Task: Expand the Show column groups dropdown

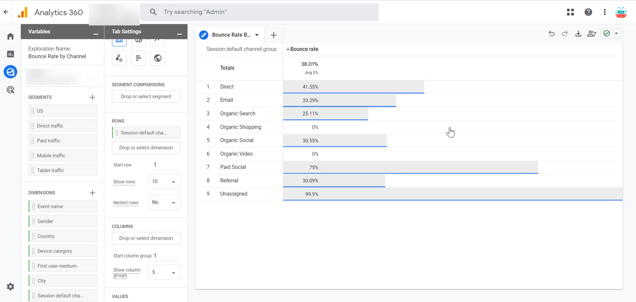Action: (164, 273)
